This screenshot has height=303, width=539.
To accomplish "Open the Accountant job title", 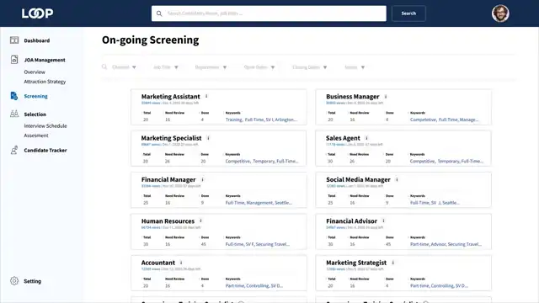I will click(158, 263).
